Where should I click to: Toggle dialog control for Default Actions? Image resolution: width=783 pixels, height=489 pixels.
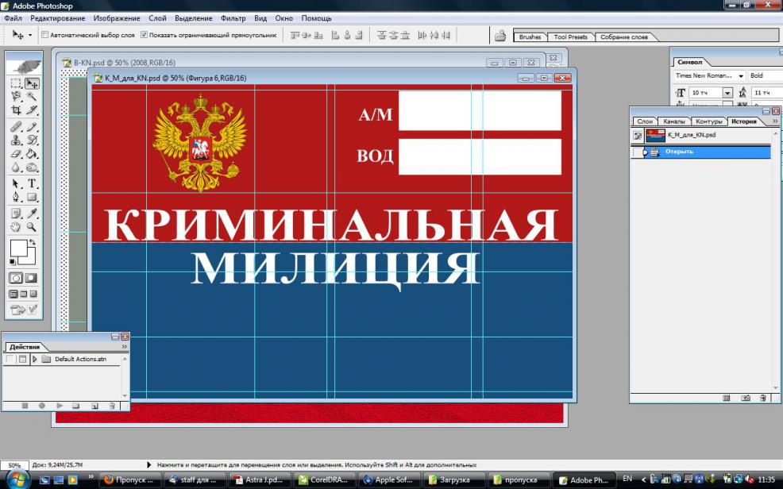(22, 360)
